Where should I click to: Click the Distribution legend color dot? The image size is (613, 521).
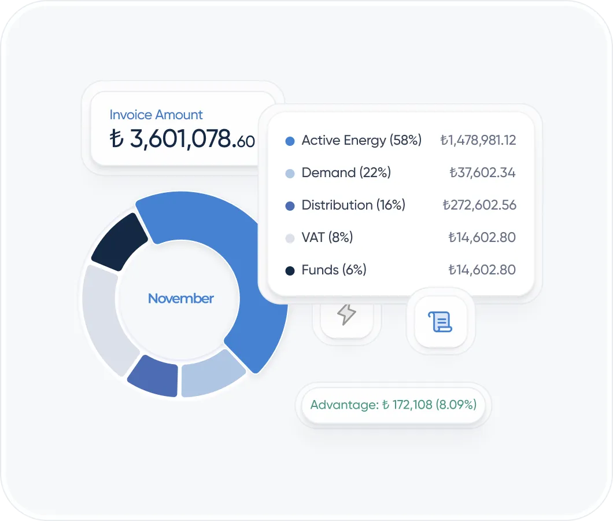point(290,206)
